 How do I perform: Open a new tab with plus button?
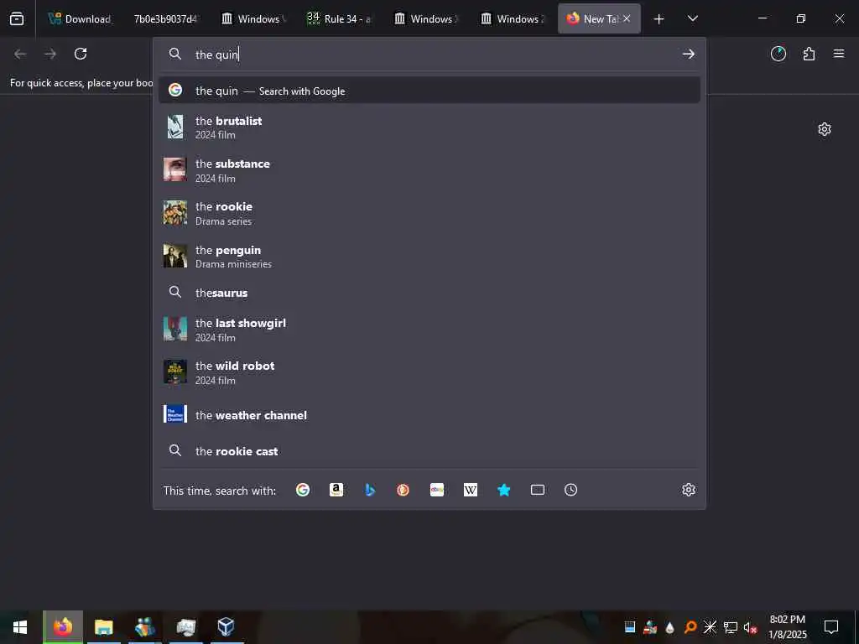[659, 19]
